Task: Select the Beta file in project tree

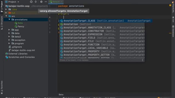Action: point(20,23)
